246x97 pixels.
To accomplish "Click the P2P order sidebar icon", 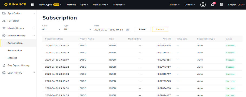I will pos(4,21).
